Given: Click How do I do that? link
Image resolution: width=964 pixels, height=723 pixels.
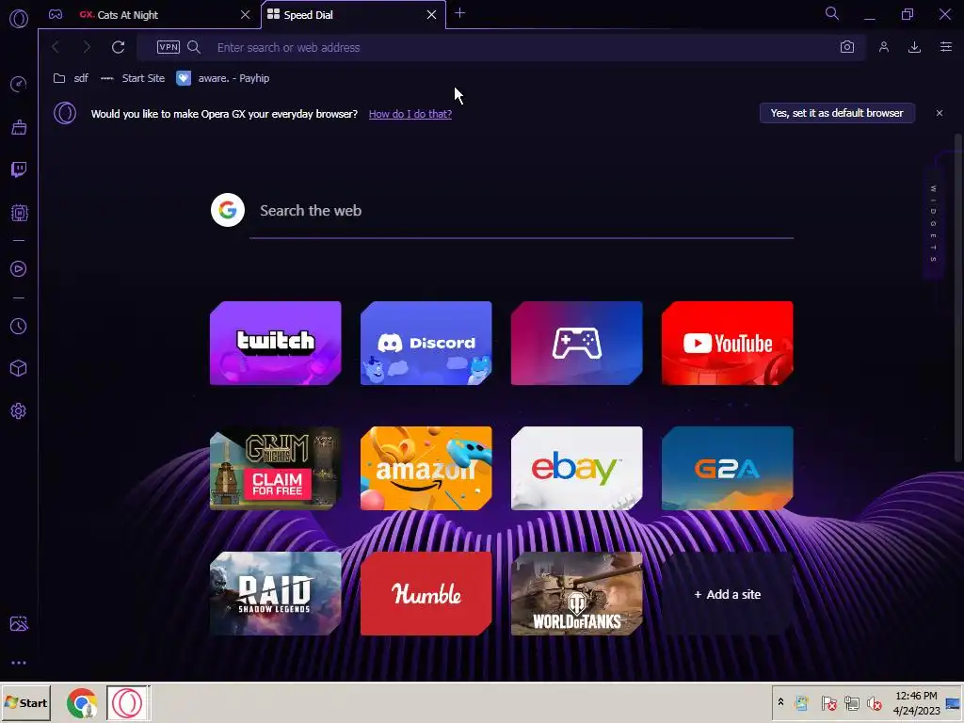Looking at the screenshot, I should (410, 114).
